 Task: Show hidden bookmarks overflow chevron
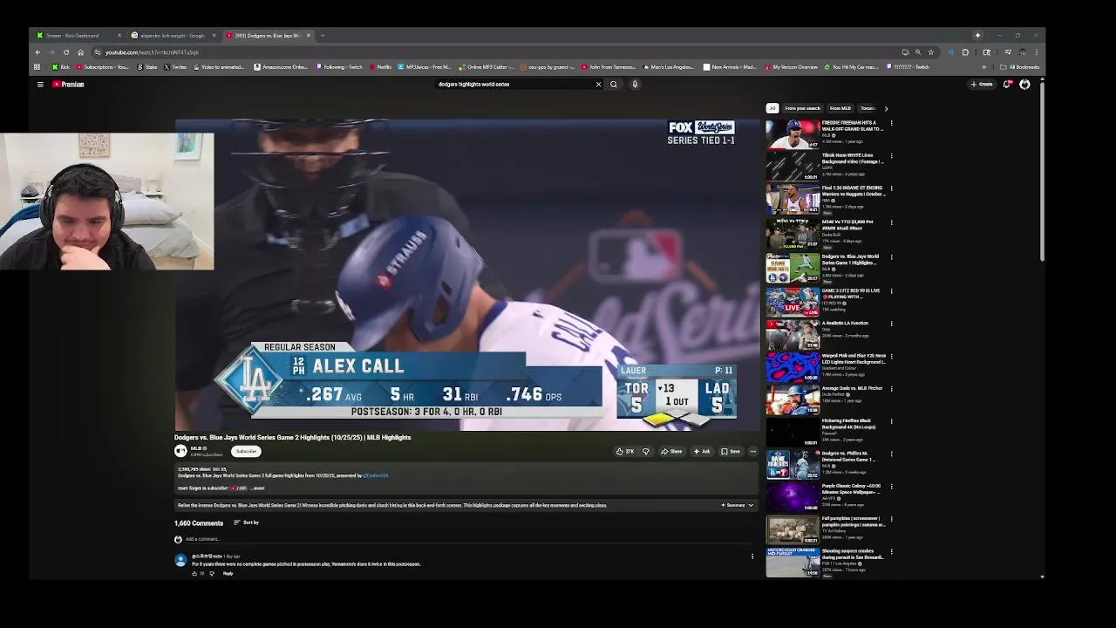(984, 67)
